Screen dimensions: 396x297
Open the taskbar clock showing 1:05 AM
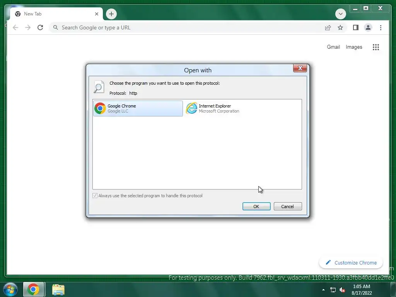(x=362, y=290)
